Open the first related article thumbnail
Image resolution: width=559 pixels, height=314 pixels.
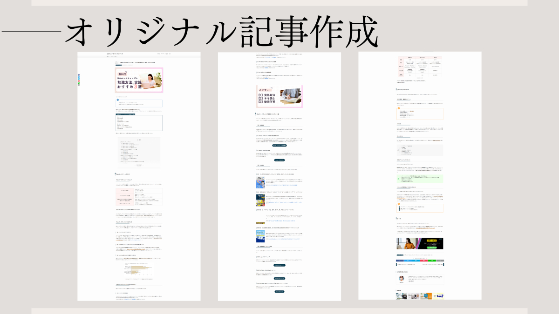[402, 296]
